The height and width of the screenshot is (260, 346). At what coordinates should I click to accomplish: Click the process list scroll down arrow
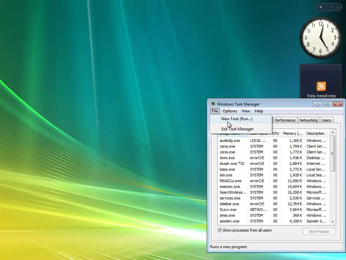pyautogui.click(x=333, y=222)
